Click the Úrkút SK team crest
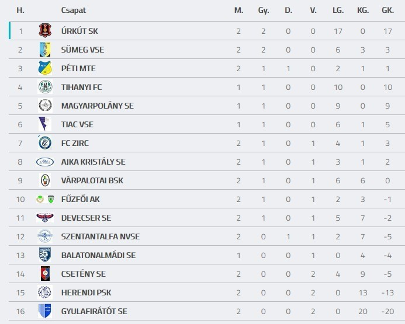Viewport: 405px width, 324px height. point(45,31)
